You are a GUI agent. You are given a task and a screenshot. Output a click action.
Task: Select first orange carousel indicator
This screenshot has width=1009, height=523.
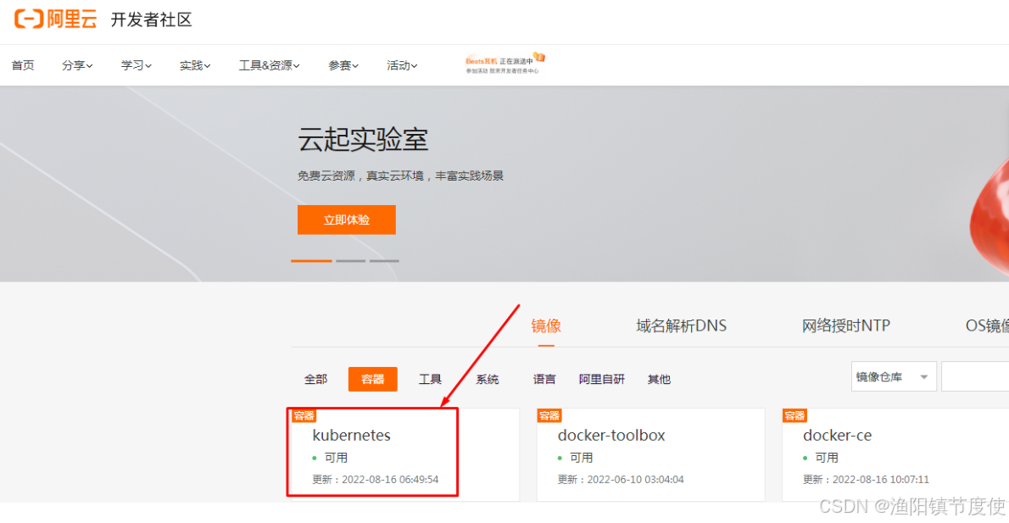click(311, 260)
